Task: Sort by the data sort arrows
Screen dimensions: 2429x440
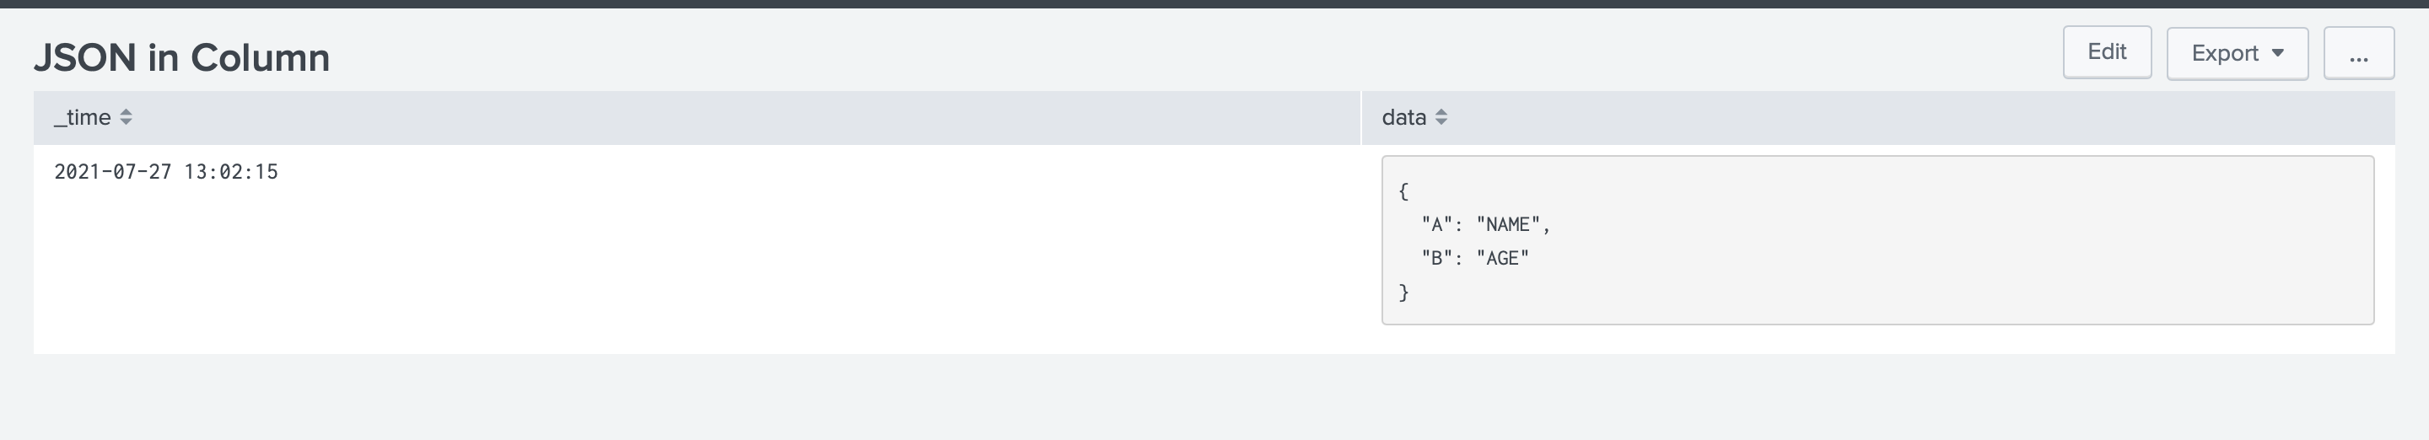Action: click(1441, 117)
